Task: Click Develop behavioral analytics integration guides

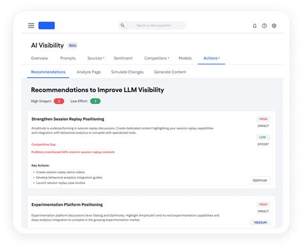Action: pyautogui.click(x=69, y=177)
